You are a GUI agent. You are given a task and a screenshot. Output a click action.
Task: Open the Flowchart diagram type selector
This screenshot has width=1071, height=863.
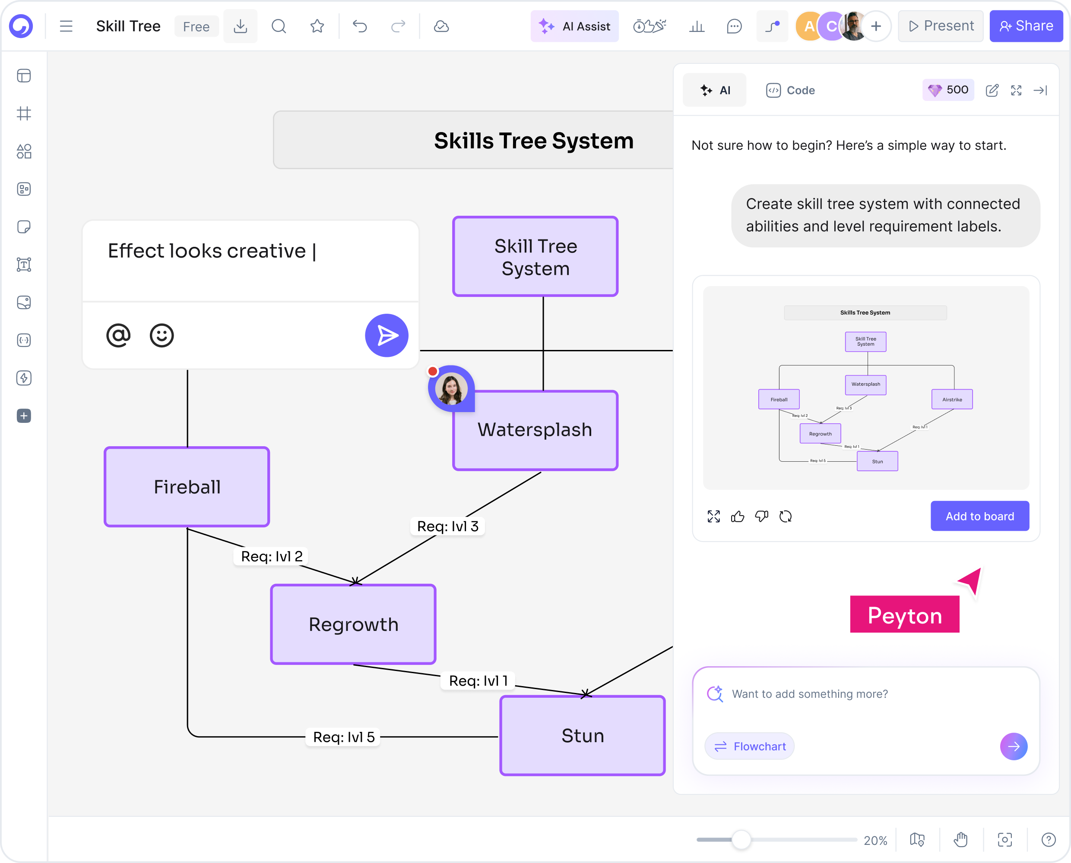(750, 746)
